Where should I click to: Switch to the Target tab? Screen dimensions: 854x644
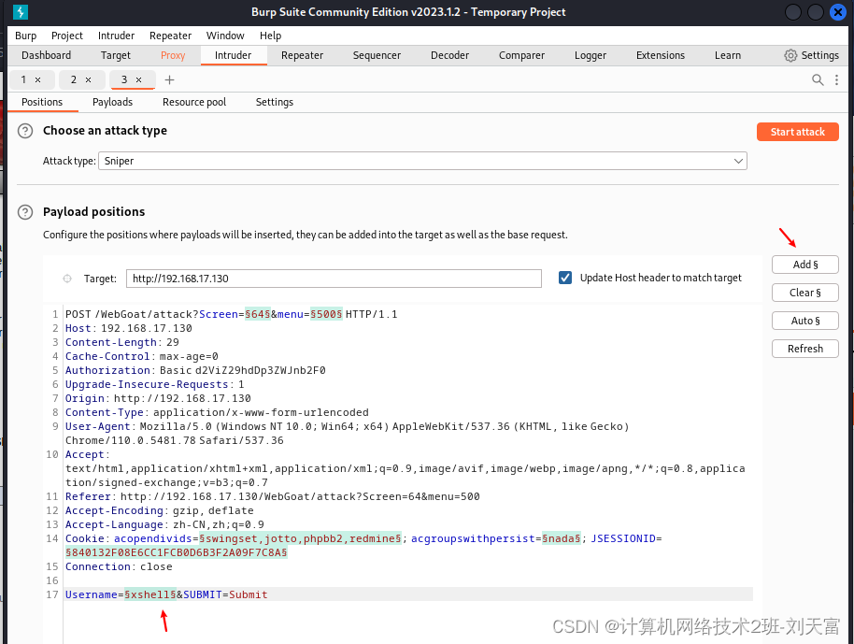pos(116,55)
